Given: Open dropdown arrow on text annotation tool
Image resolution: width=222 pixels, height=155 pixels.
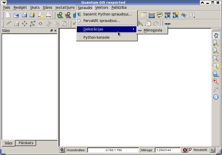Looking at the screenshot, I should (x=194, y=17).
